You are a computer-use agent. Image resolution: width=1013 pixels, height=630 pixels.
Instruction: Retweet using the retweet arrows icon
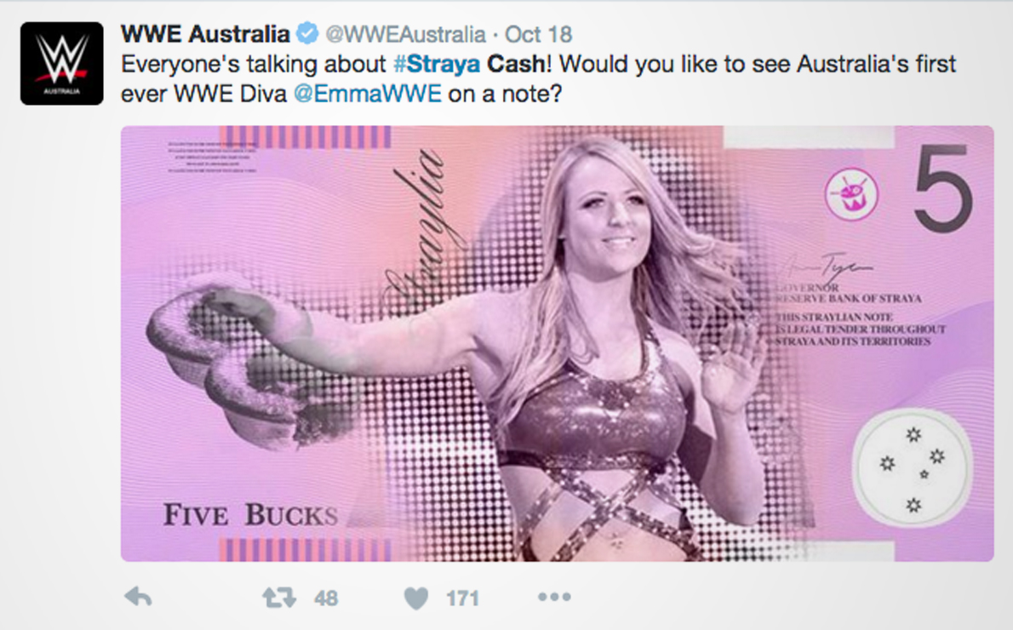coord(278,598)
